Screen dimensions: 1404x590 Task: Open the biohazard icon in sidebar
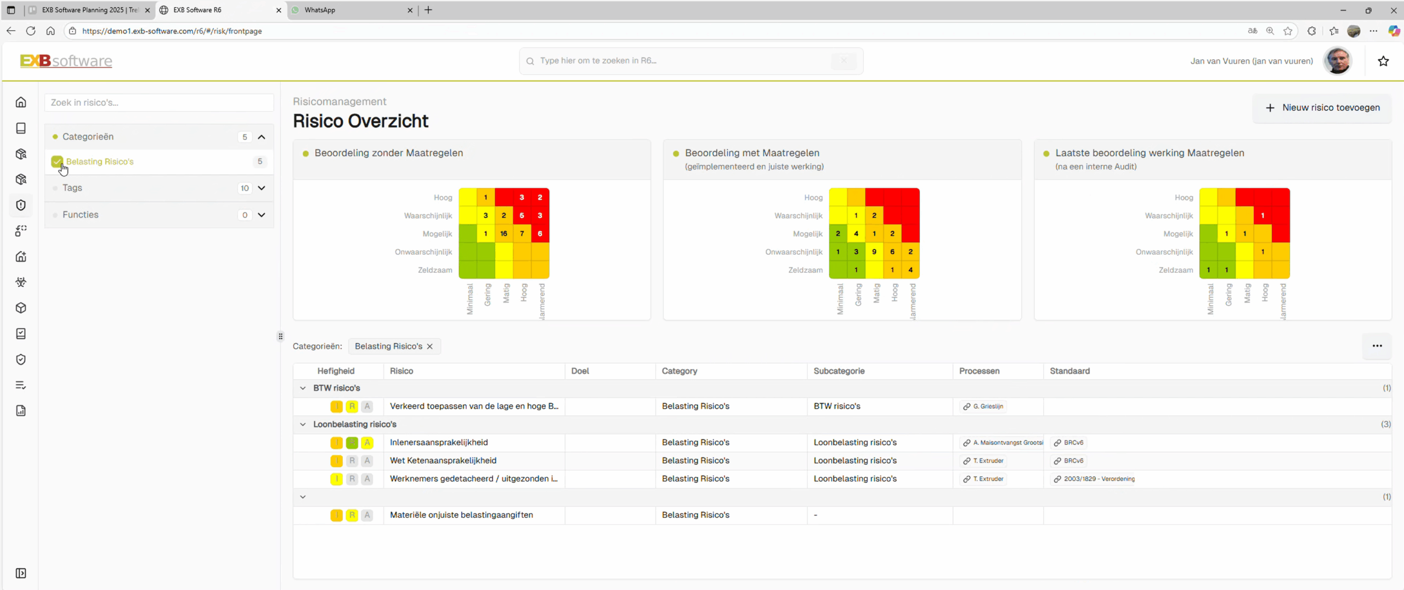[x=21, y=282]
